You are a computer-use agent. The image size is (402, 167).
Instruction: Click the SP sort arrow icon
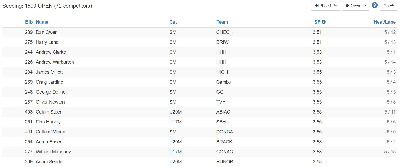click(x=324, y=22)
